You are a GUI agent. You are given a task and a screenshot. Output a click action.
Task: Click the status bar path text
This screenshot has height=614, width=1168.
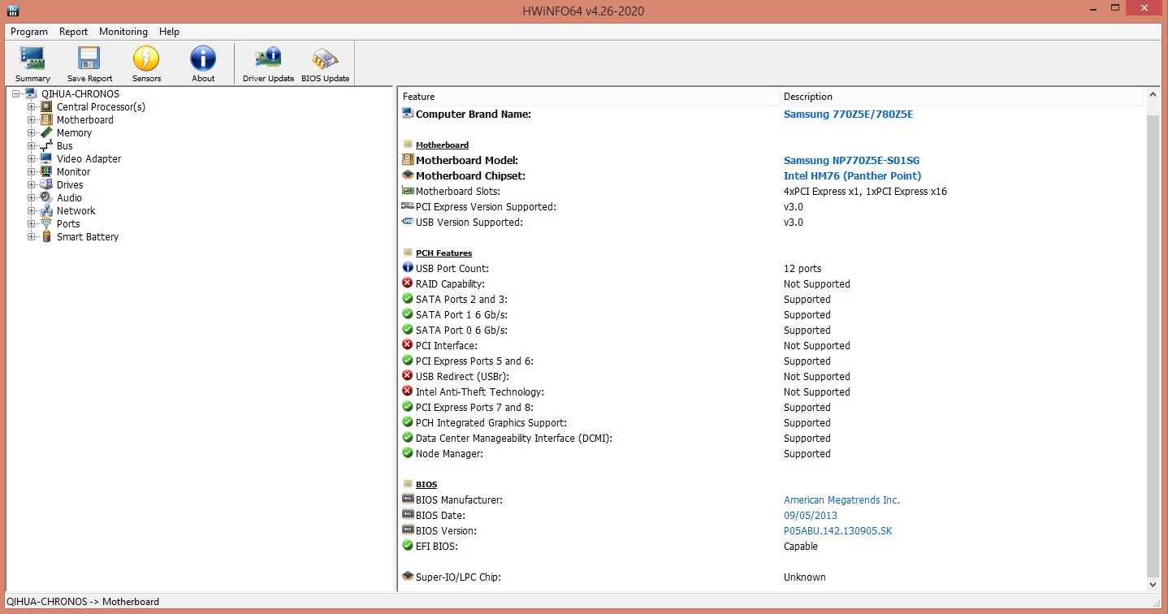[83, 602]
